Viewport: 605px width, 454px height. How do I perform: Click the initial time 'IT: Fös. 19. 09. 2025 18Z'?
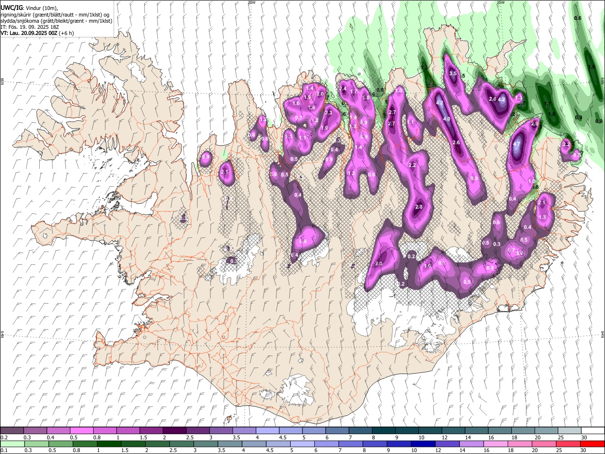(x=30, y=27)
